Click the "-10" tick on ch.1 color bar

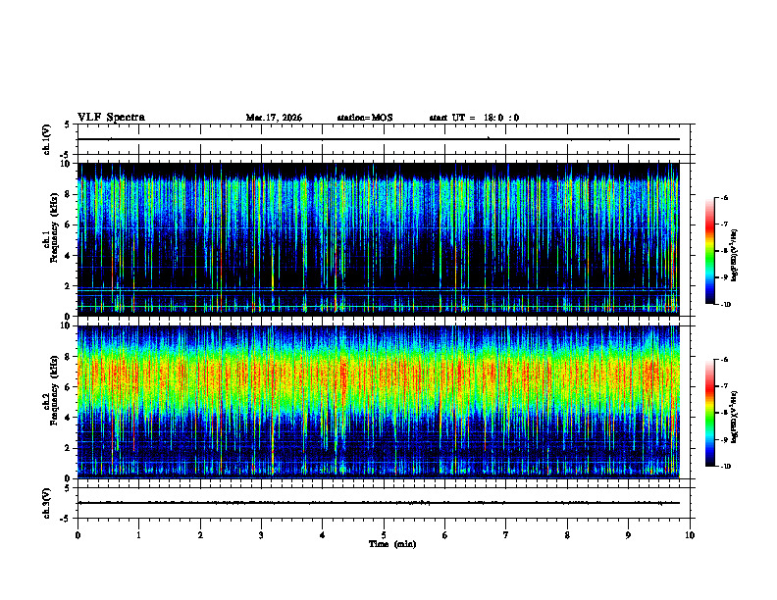(x=725, y=305)
